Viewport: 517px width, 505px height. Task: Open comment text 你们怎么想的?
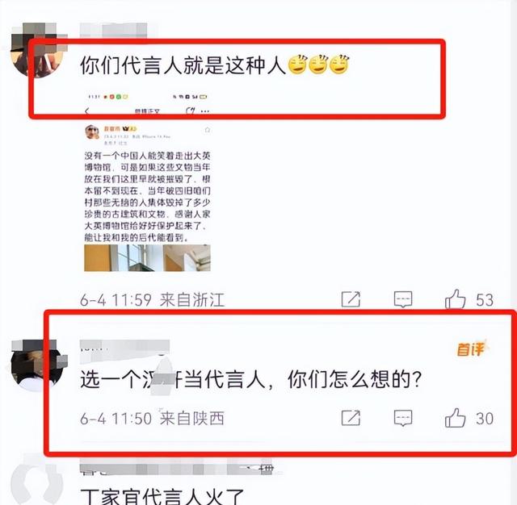coord(355,379)
